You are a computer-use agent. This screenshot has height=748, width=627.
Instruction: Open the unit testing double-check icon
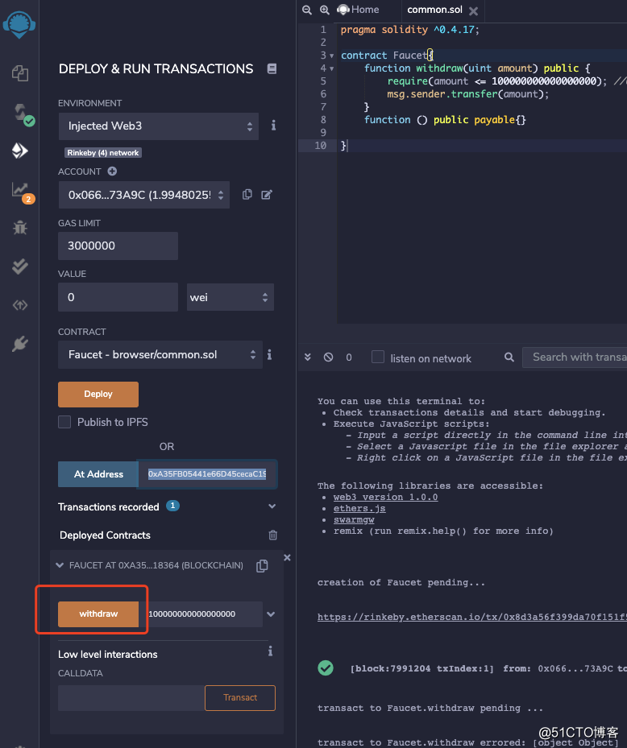click(19, 267)
